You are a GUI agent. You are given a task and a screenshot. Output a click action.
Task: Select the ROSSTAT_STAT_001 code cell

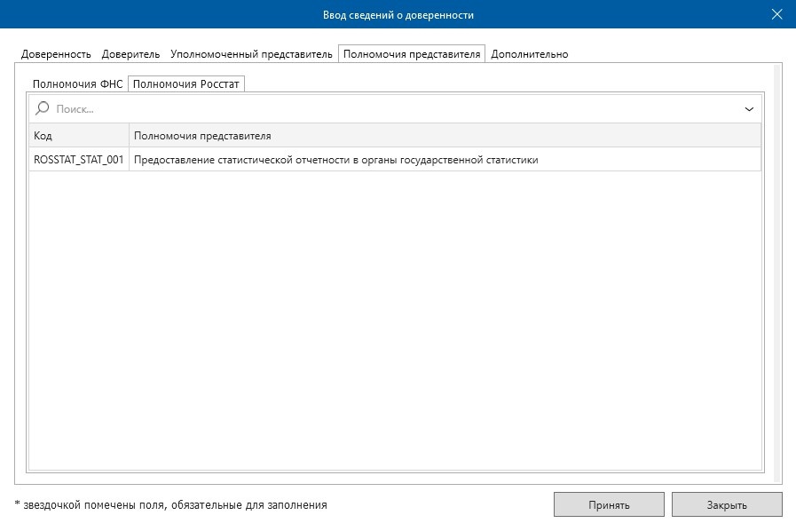(79, 160)
